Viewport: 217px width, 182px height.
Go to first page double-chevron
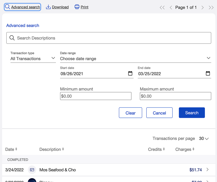click(x=162, y=7)
